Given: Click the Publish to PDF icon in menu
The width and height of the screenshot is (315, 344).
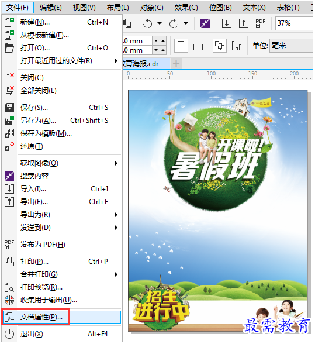Looking at the screenshot, I should coord(9,245).
